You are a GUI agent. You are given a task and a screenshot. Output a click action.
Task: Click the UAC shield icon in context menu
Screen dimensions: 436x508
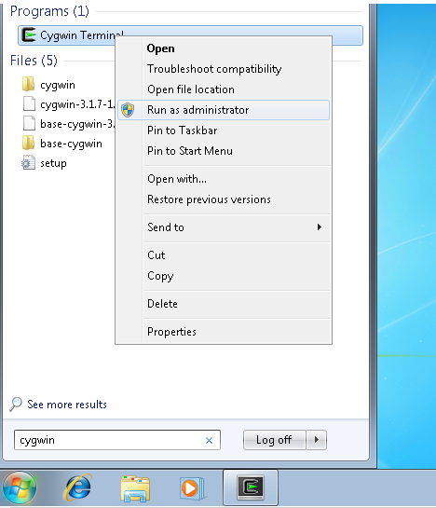pyautogui.click(x=128, y=110)
